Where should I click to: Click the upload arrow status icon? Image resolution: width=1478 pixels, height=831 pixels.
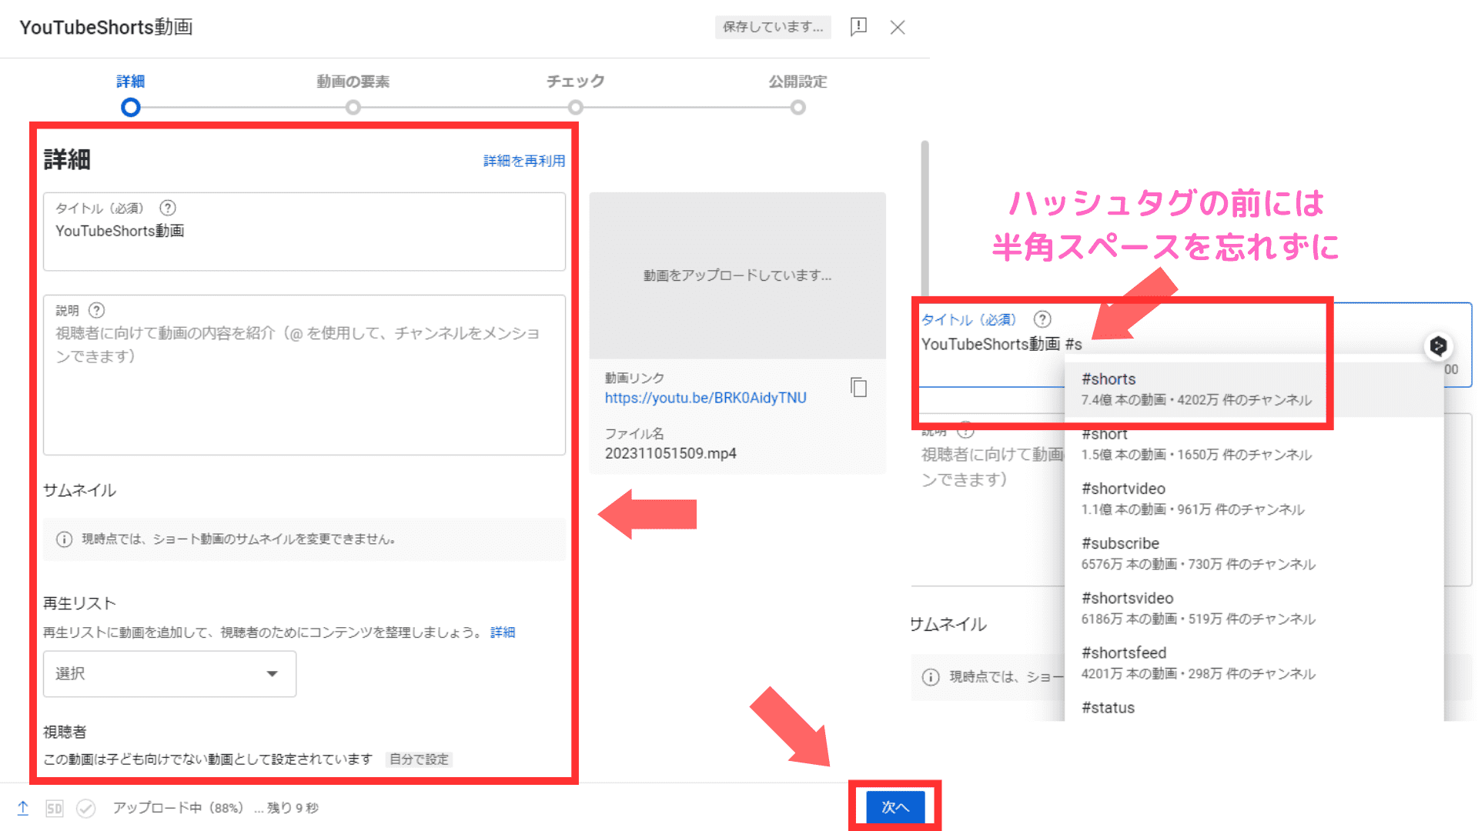(23, 808)
